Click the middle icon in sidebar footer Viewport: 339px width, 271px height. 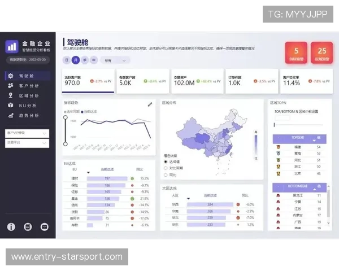28,226
